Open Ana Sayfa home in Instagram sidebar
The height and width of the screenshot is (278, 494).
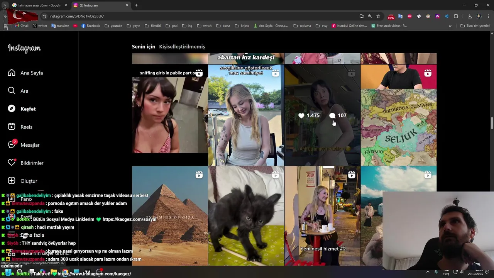click(x=25, y=73)
